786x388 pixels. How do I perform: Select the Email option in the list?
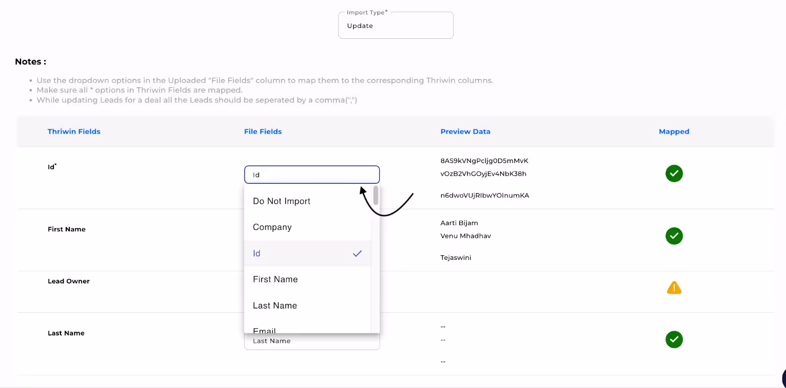(x=308, y=328)
